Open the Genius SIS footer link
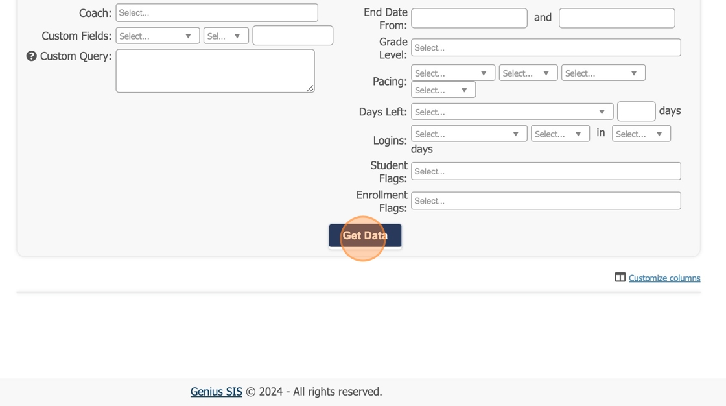Screen dimensions: 726x406 tap(216, 392)
